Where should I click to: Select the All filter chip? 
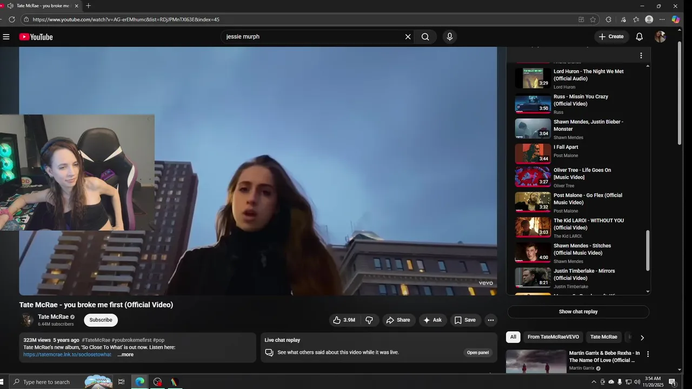[x=513, y=337]
